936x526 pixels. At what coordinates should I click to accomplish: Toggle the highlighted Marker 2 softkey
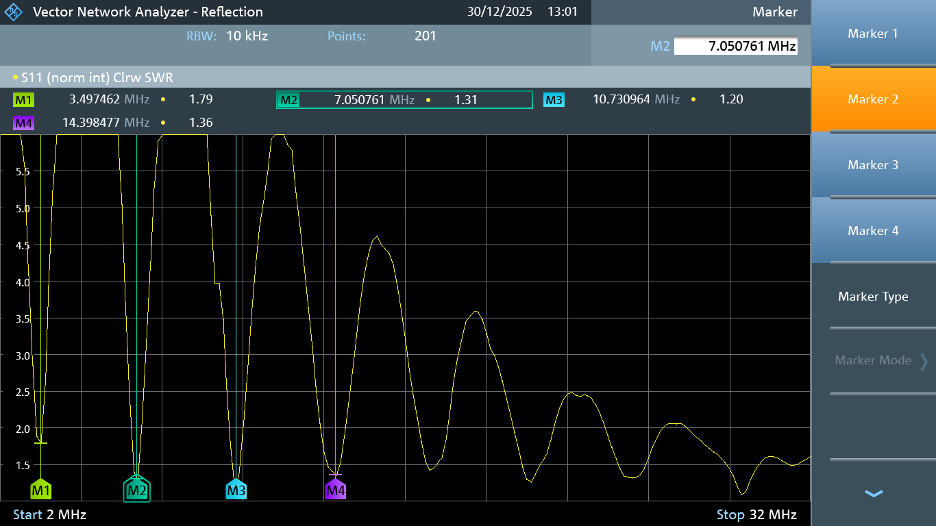pyautogui.click(x=872, y=99)
